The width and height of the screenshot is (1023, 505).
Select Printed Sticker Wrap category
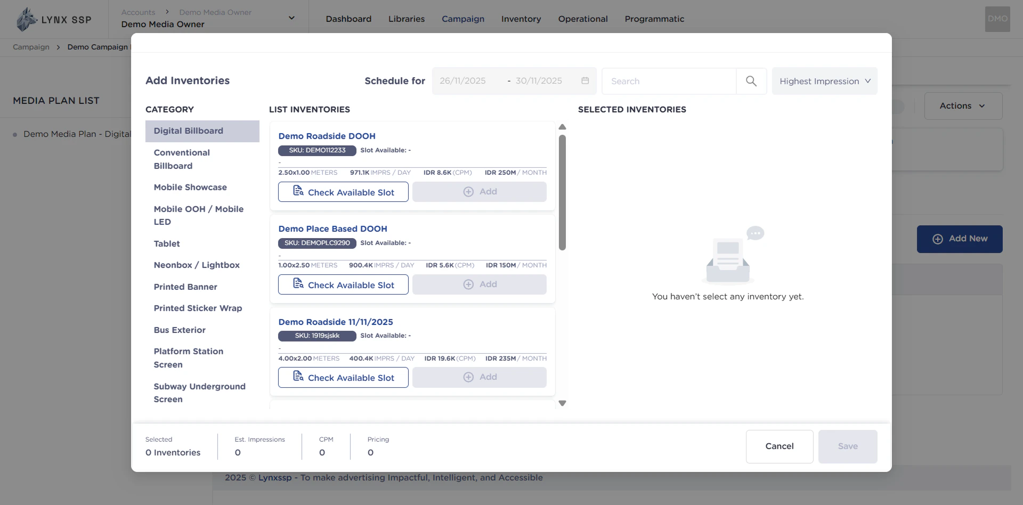click(202, 308)
